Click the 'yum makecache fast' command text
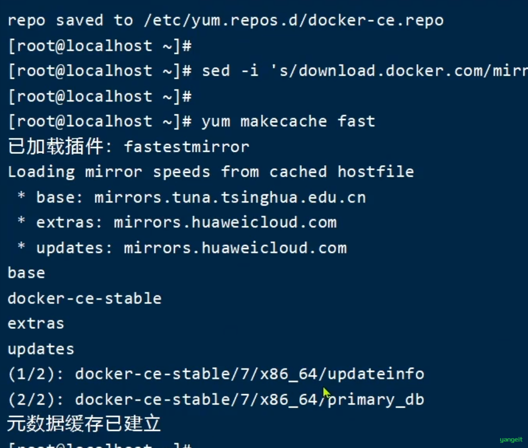This screenshot has height=448, width=528. pyautogui.click(x=288, y=121)
